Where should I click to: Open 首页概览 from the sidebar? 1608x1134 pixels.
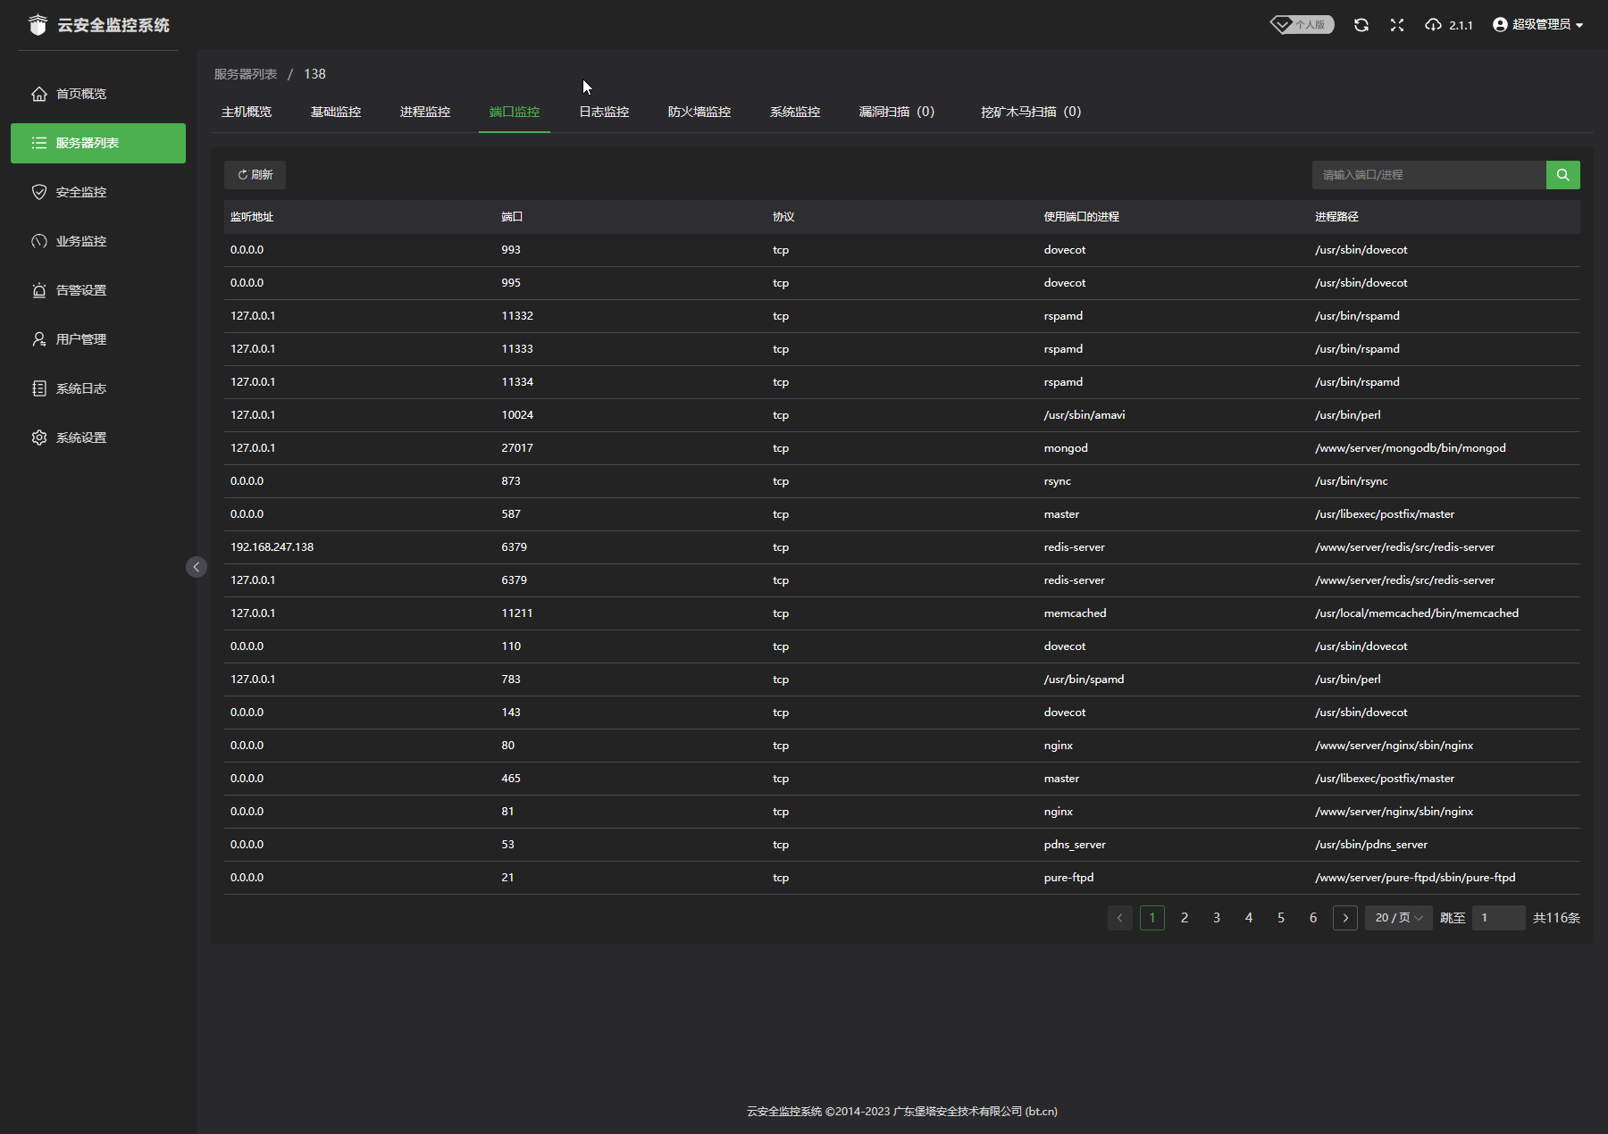[x=80, y=94]
